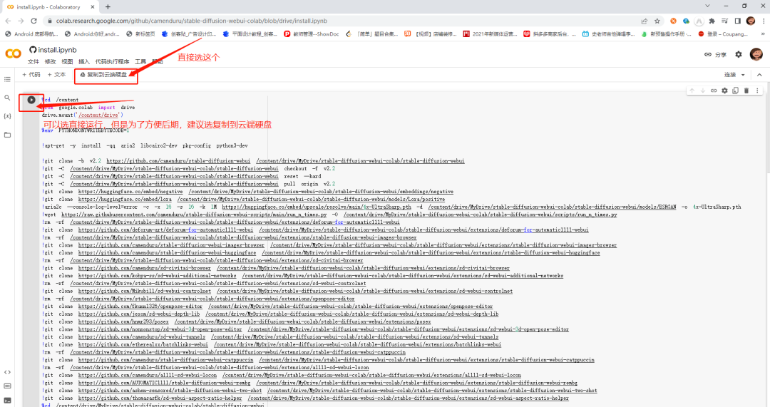This screenshot has width=770, height=407.
Task: Open the search sidebar icon
Action: pyautogui.click(x=7, y=98)
